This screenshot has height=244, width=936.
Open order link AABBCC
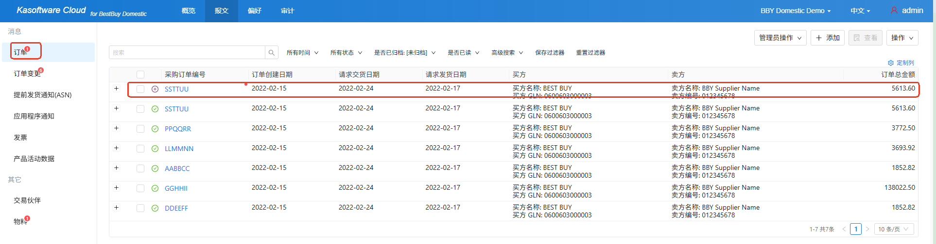[x=177, y=168]
